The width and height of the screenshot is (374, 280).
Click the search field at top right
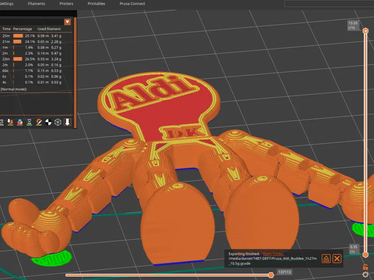tap(329, 3)
